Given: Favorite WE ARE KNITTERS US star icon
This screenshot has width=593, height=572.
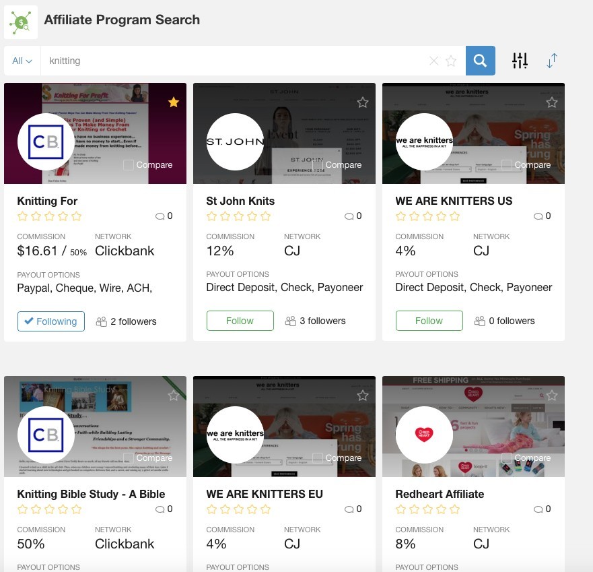Looking at the screenshot, I should [552, 102].
